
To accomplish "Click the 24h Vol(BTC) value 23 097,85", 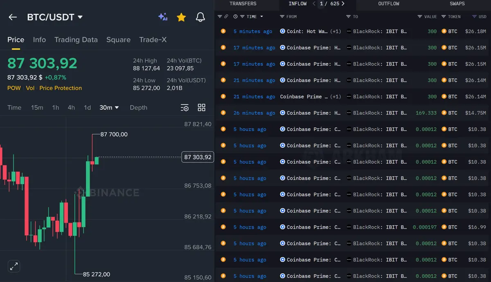I will (x=180, y=68).
